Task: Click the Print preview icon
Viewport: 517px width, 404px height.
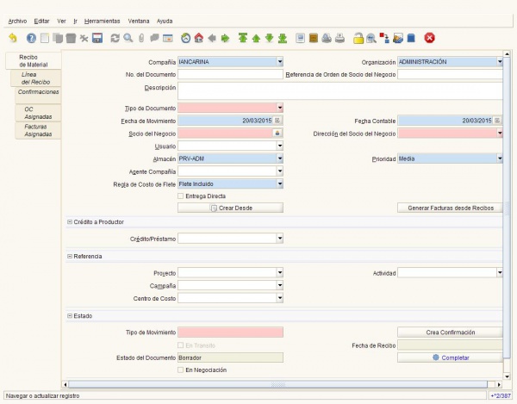Action: point(327,38)
